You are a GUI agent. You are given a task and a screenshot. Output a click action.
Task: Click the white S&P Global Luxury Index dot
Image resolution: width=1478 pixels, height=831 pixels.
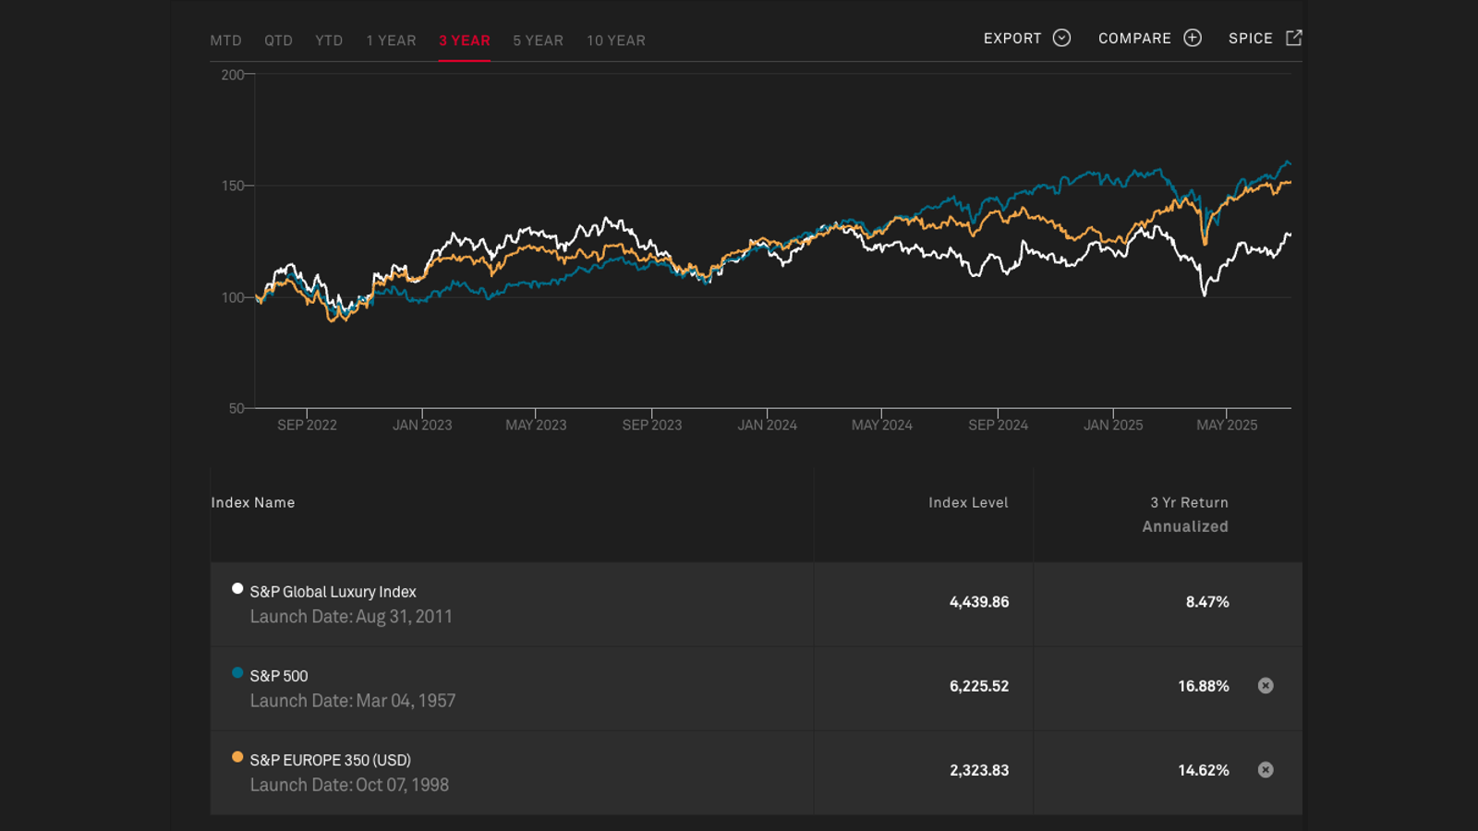pos(237,589)
